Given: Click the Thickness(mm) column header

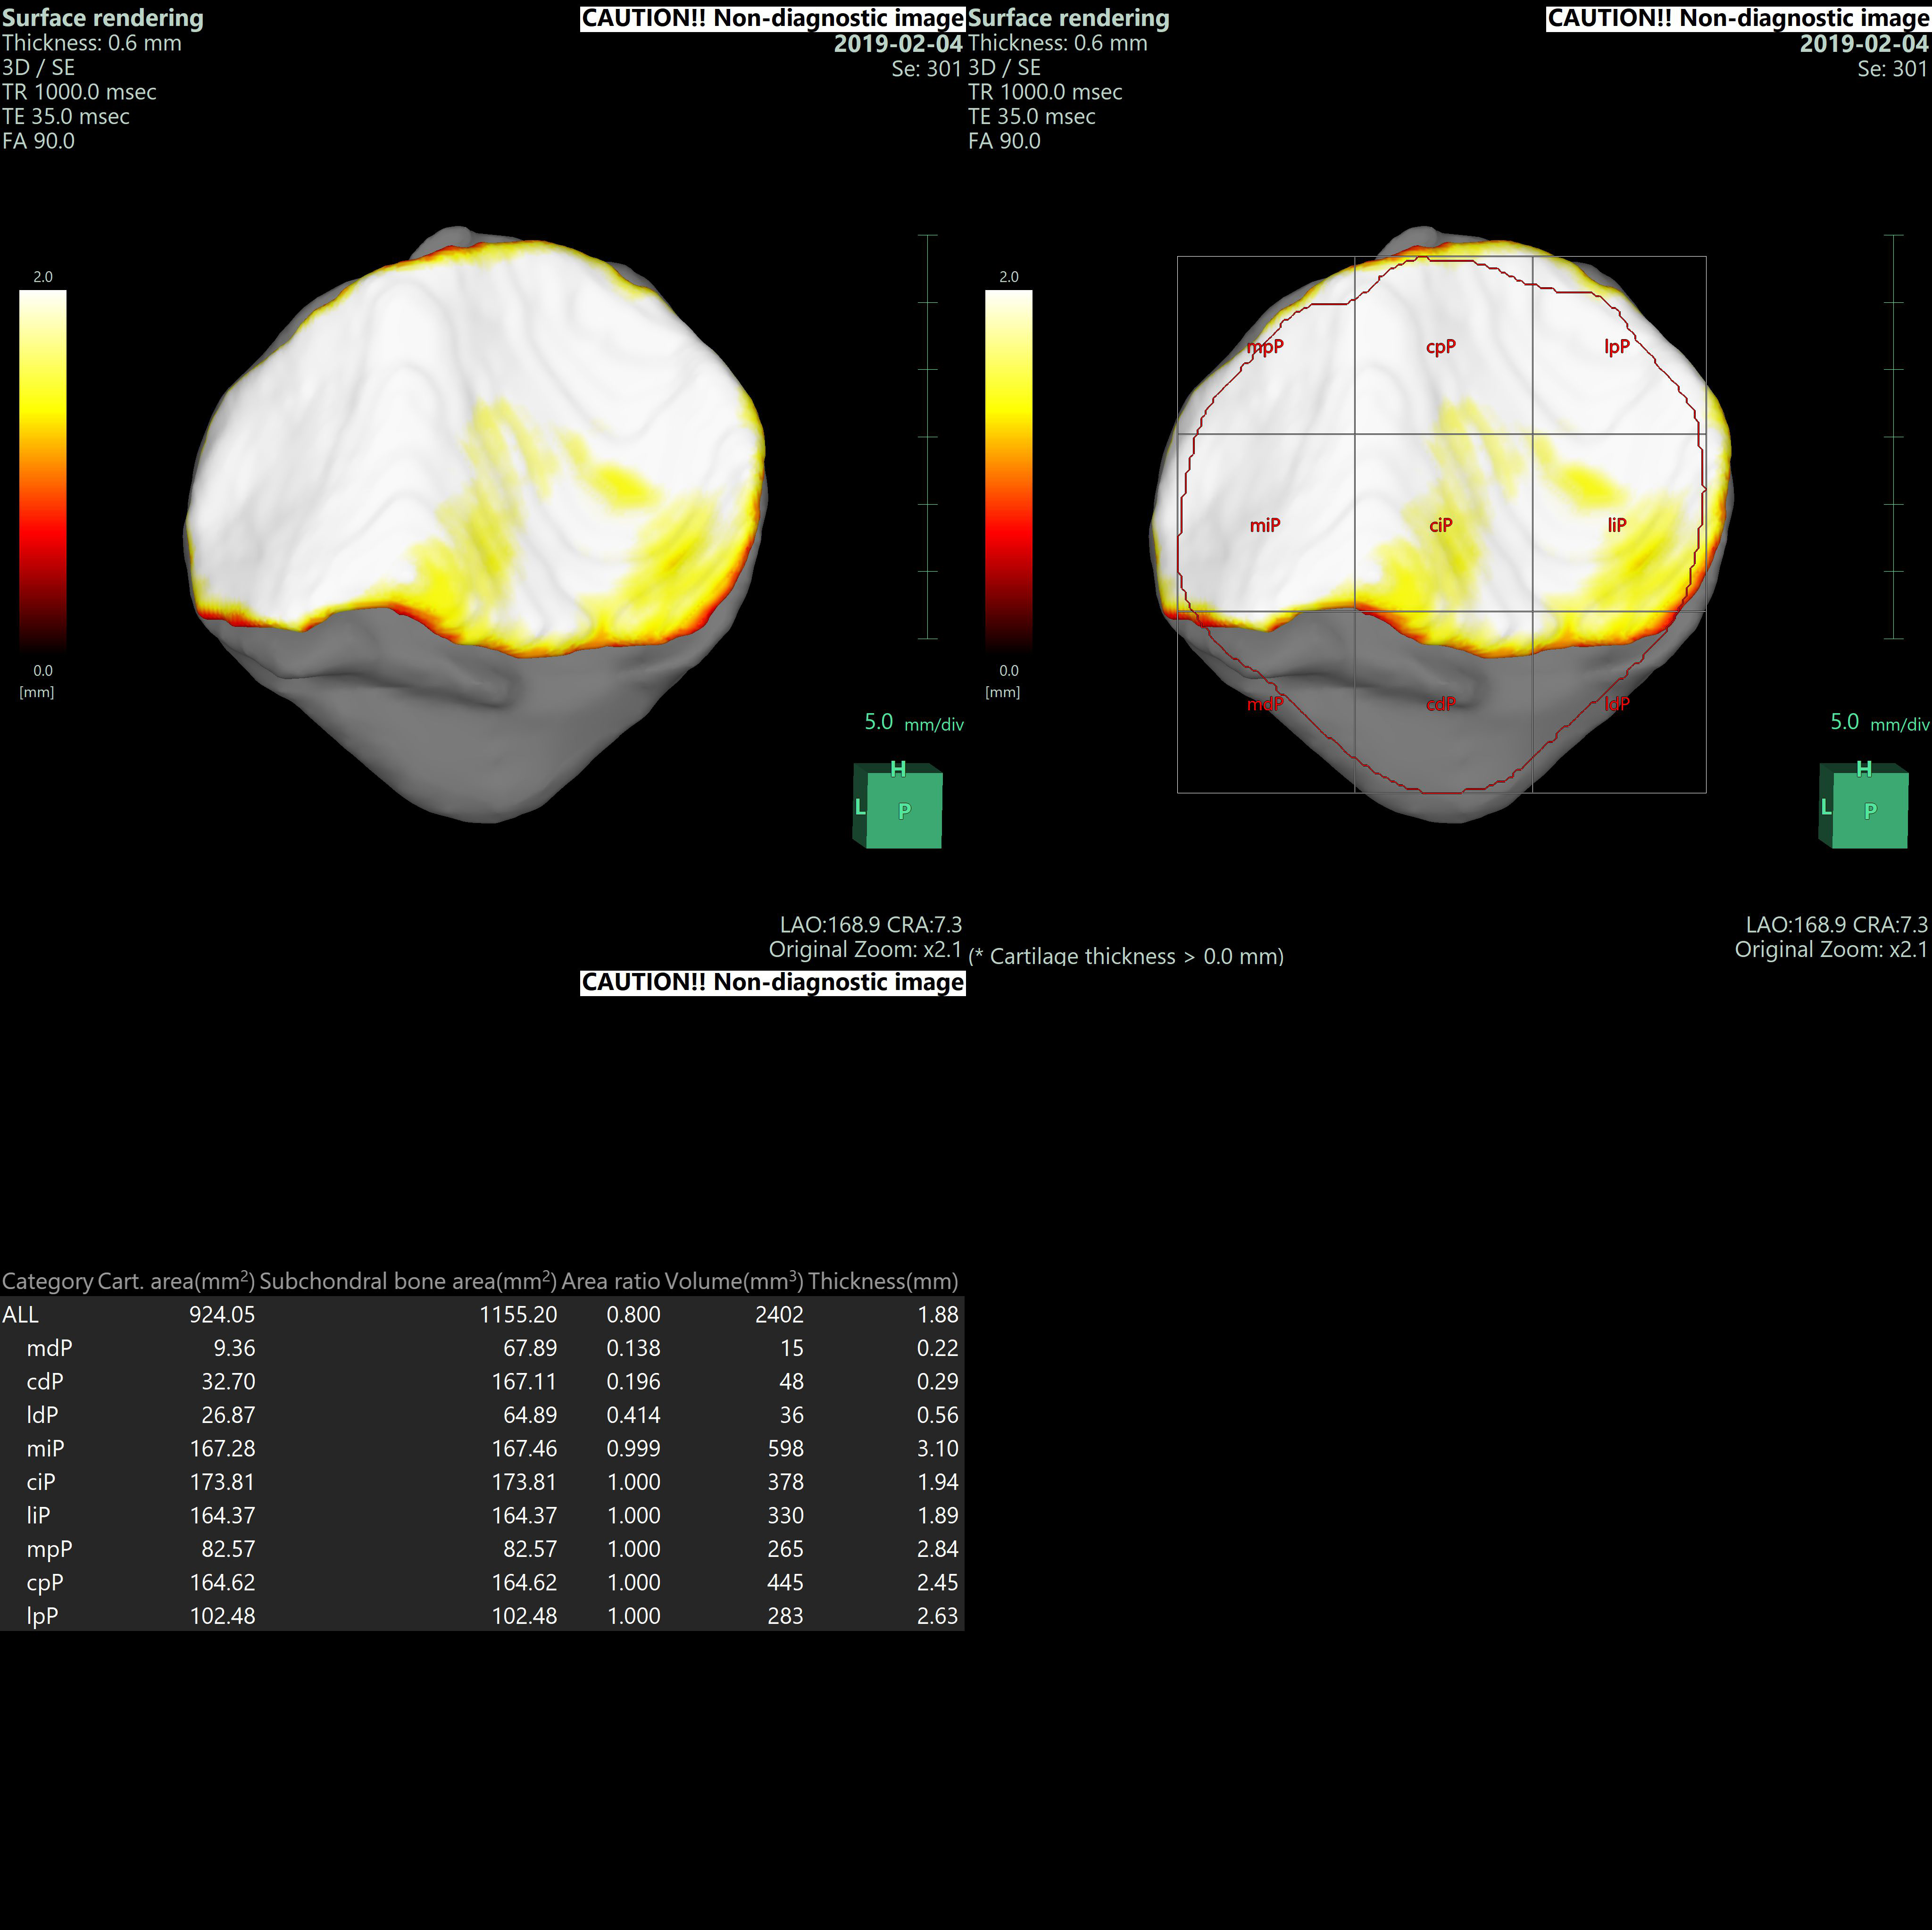Looking at the screenshot, I should pos(883,1281).
